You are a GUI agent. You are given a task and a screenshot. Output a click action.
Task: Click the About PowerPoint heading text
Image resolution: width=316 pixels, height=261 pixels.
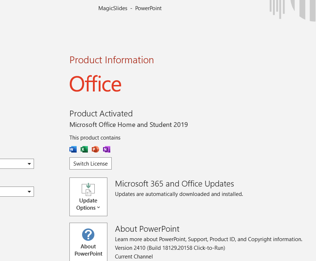(x=147, y=229)
